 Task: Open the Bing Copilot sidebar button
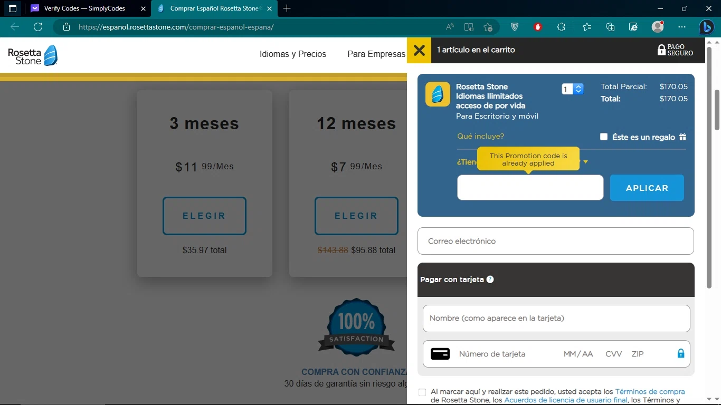click(707, 27)
